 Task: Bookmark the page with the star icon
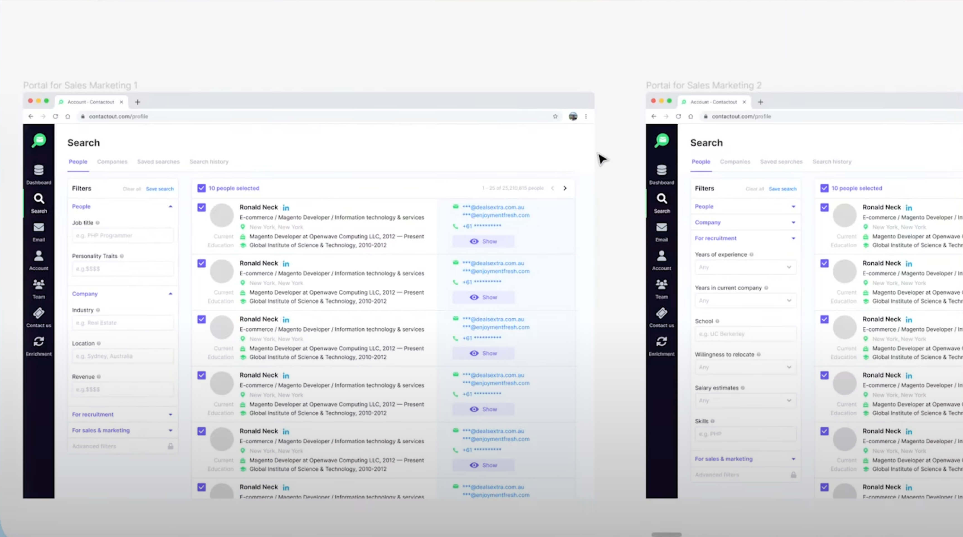(x=555, y=117)
